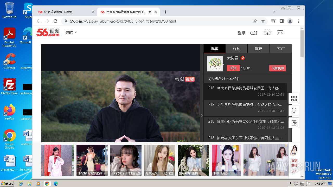Switch to the 互动 tab
The height and width of the screenshot is (187, 333).
pos(236,49)
